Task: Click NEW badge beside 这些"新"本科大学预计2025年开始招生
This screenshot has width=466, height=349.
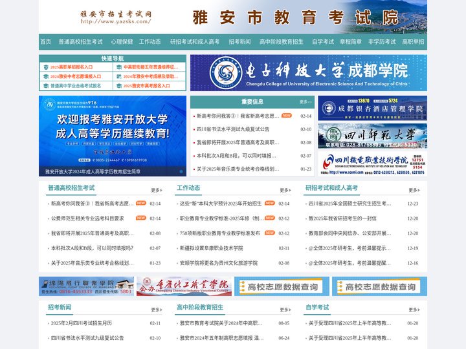Action: tap(269, 203)
